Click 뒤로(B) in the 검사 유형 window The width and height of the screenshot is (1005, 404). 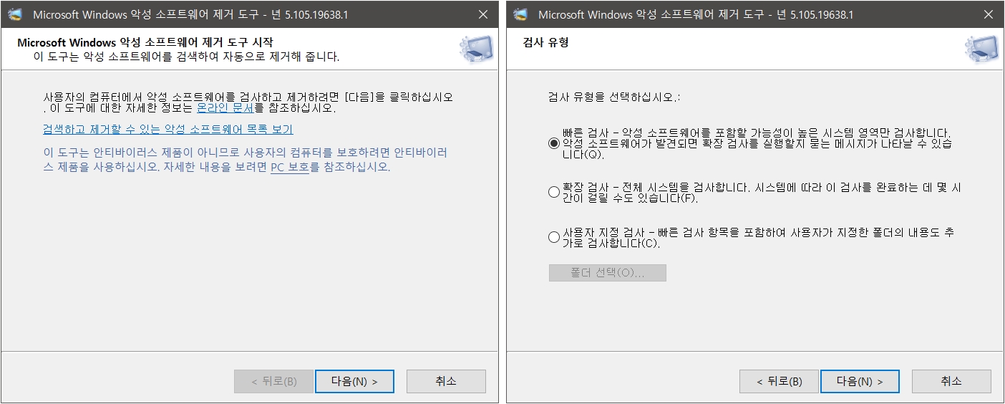coord(779,381)
